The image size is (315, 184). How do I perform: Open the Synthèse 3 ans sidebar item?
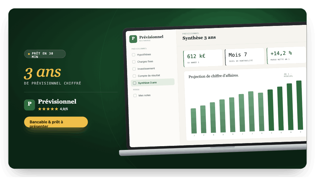(x=153, y=82)
